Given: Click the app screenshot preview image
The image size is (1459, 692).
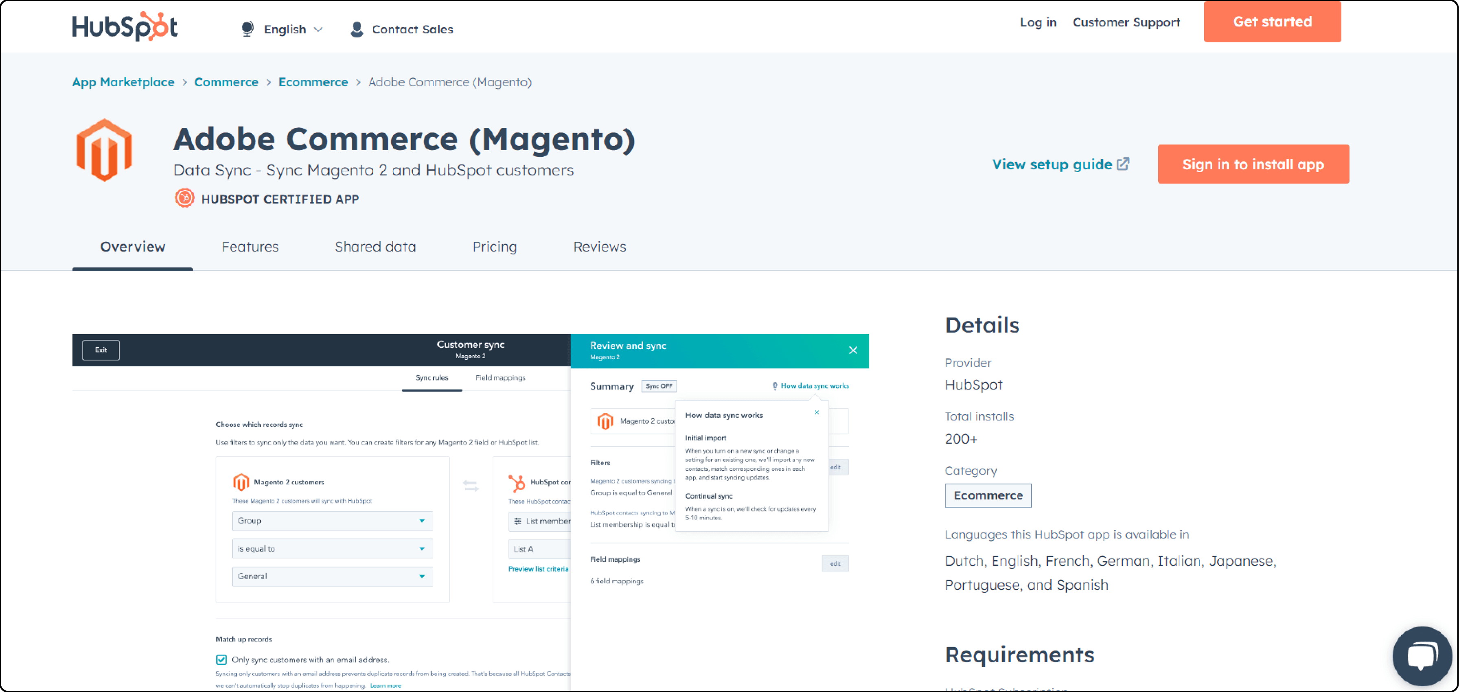Looking at the screenshot, I should coord(471,512).
